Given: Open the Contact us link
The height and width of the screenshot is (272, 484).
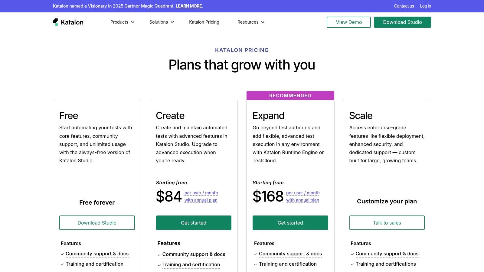Looking at the screenshot, I should pos(404,6).
